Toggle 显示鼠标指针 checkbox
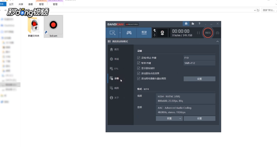 (x=139, y=68)
